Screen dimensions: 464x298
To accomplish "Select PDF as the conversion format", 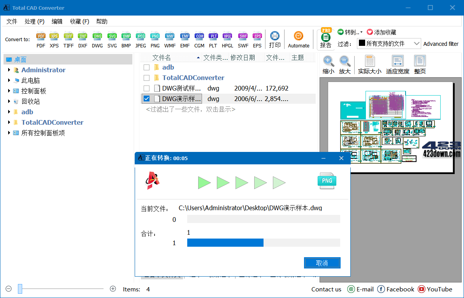I will [x=41, y=39].
